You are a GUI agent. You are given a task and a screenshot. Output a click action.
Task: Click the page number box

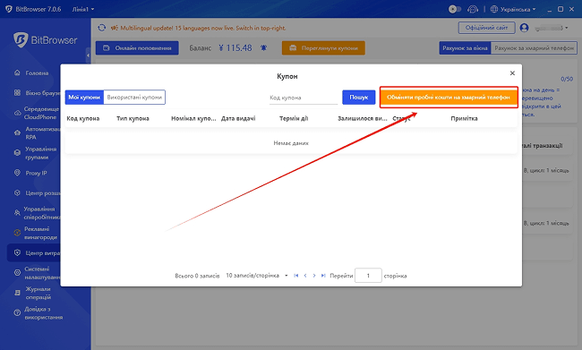(x=368, y=276)
